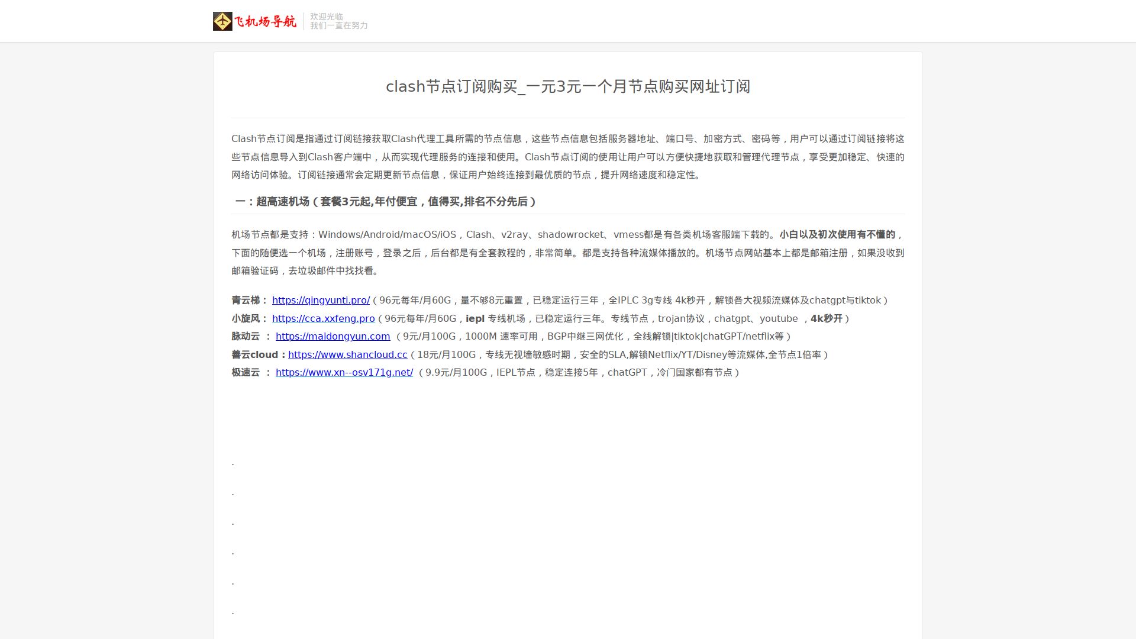Screen dimensions: 1136x639
Task: Open the www.shancloud.cc link
Action: pyautogui.click(x=347, y=355)
